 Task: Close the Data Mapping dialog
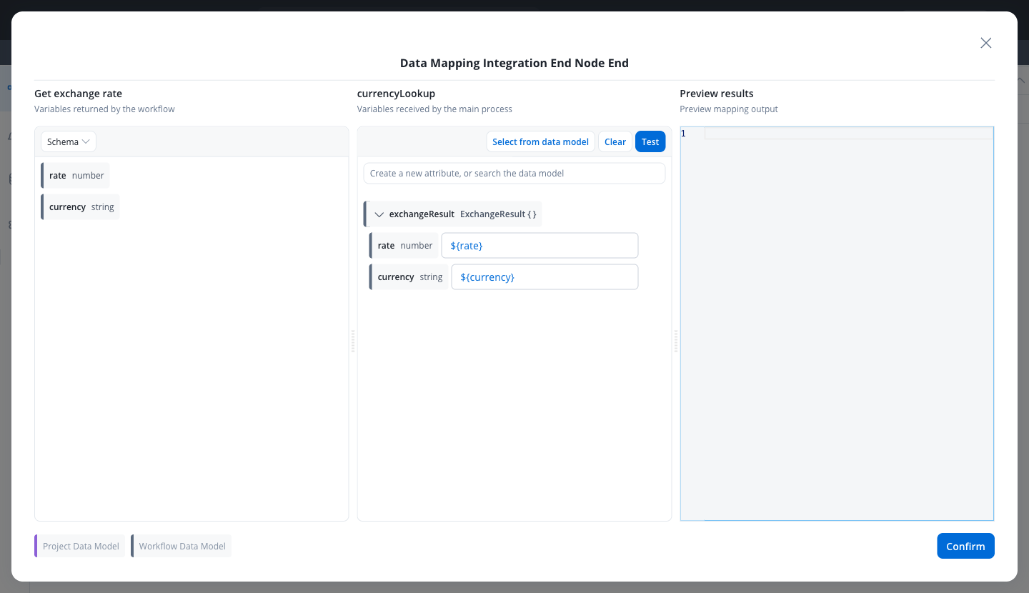pyautogui.click(x=985, y=43)
